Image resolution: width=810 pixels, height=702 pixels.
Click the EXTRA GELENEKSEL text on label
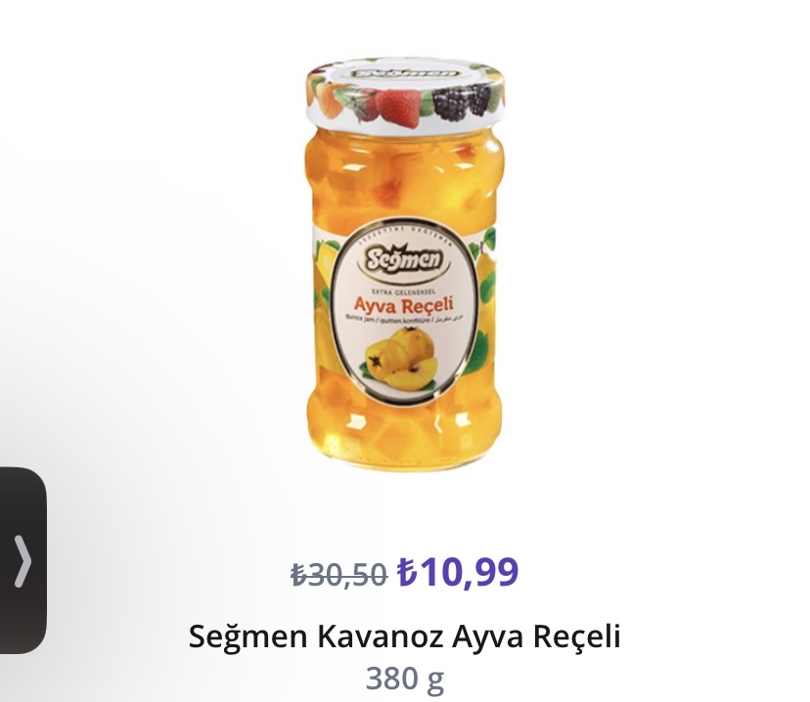[403, 291]
